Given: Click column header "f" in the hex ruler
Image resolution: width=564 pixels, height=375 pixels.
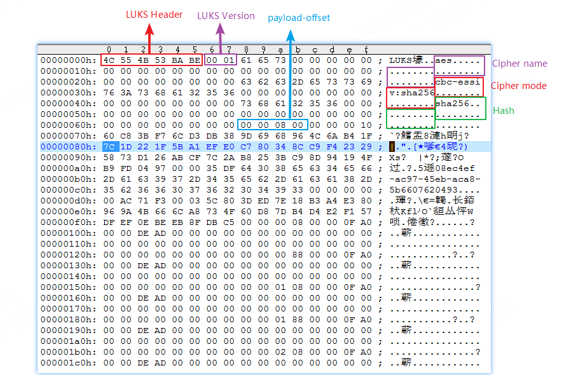Looking at the screenshot, I should click(366, 50).
